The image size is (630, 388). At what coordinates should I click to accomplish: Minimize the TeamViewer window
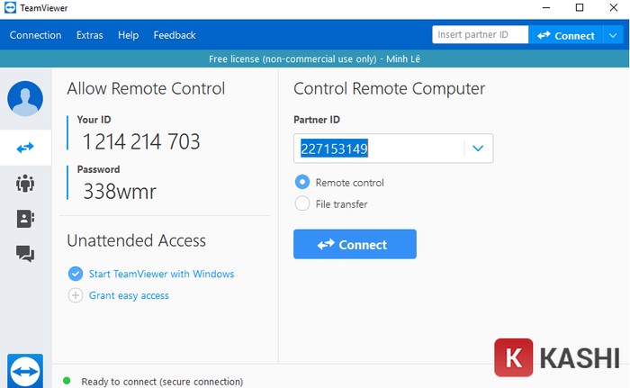[546, 7]
